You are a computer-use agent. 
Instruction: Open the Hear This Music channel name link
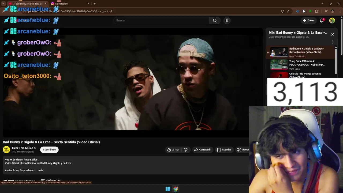tap(23, 148)
